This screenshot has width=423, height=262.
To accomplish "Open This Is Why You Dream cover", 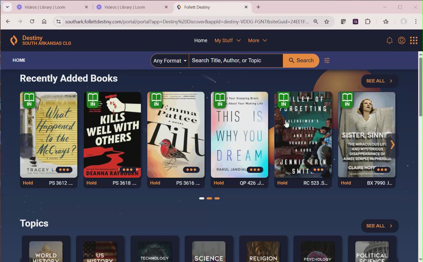I will coord(239,135).
